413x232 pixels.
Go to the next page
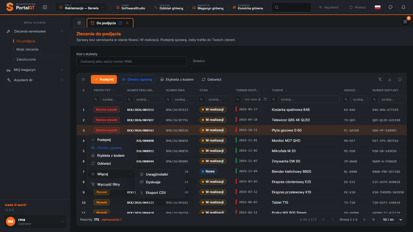tap(364, 220)
